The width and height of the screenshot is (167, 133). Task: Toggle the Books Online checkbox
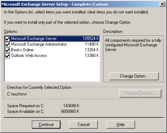pyautogui.click(x=7, y=50)
